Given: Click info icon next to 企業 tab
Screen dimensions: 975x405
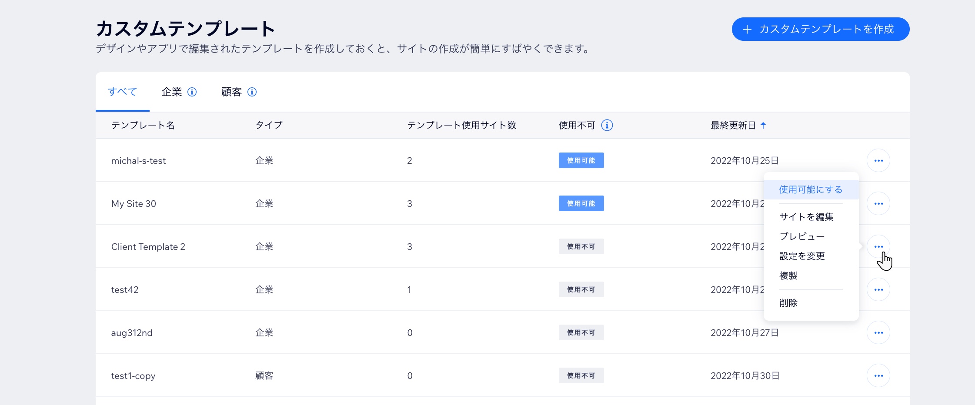Looking at the screenshot, I should (192, 92).
